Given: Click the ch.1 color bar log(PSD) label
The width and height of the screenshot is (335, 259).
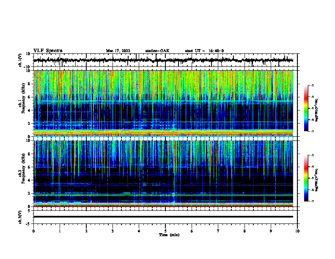Looking at the screenshot, I should pos(317,110).
